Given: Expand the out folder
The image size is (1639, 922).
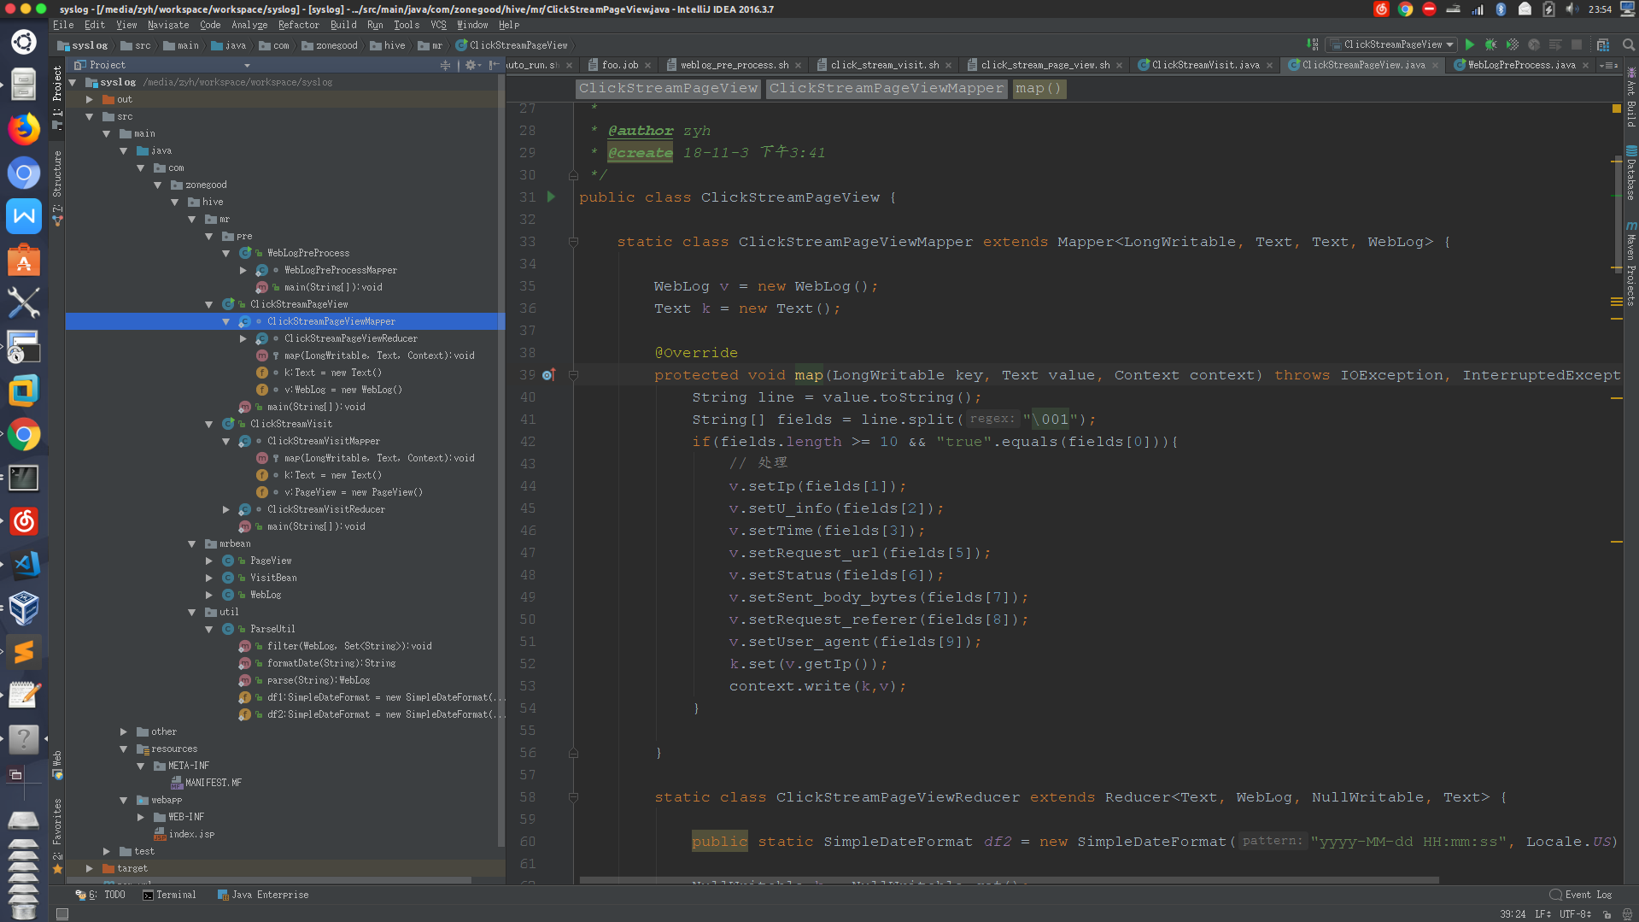Looking at the screenshot, I should 90,99.
